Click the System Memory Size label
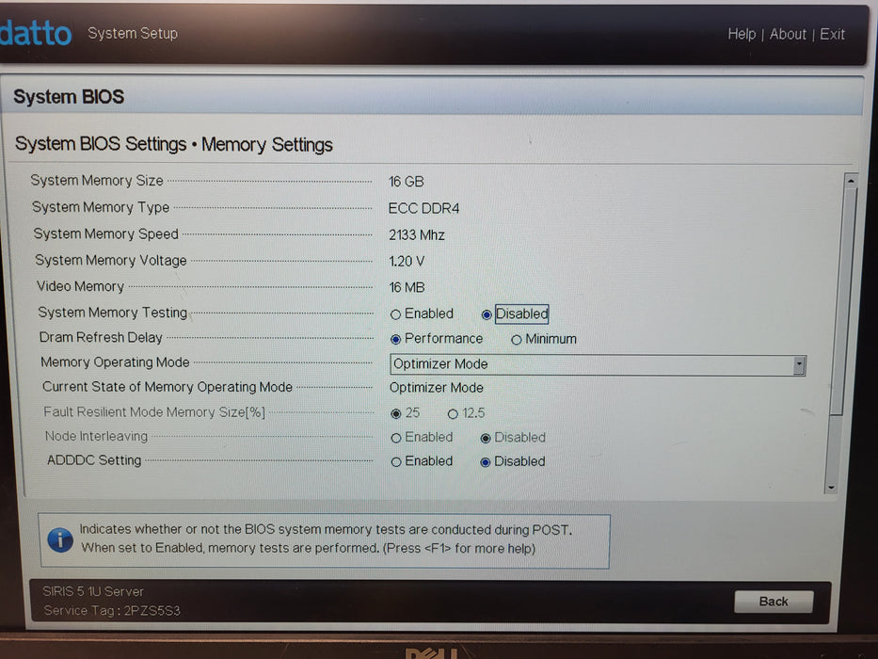 click(97, 181)
